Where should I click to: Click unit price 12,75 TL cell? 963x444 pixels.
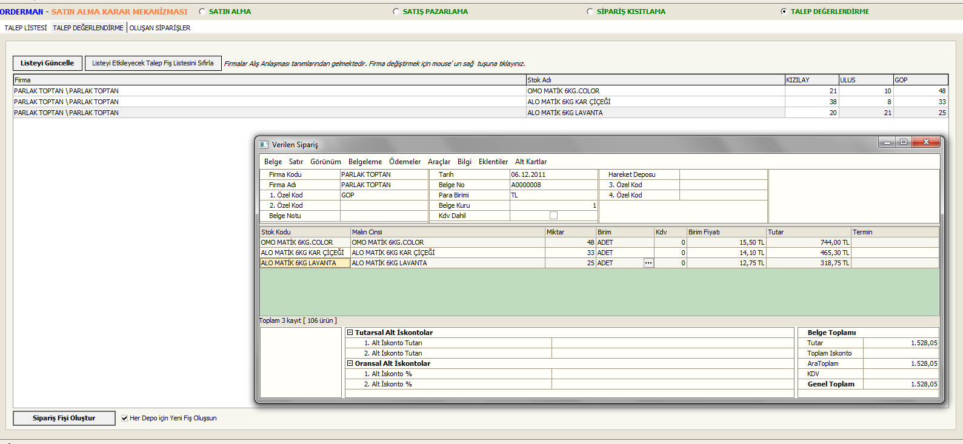[726, 263]
